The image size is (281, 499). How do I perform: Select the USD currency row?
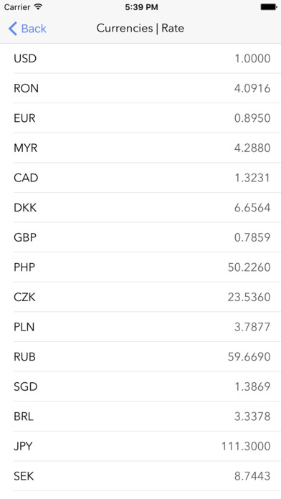click(140, 59)
